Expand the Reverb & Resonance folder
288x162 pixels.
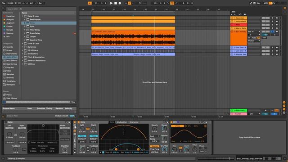tap(23, 61)
